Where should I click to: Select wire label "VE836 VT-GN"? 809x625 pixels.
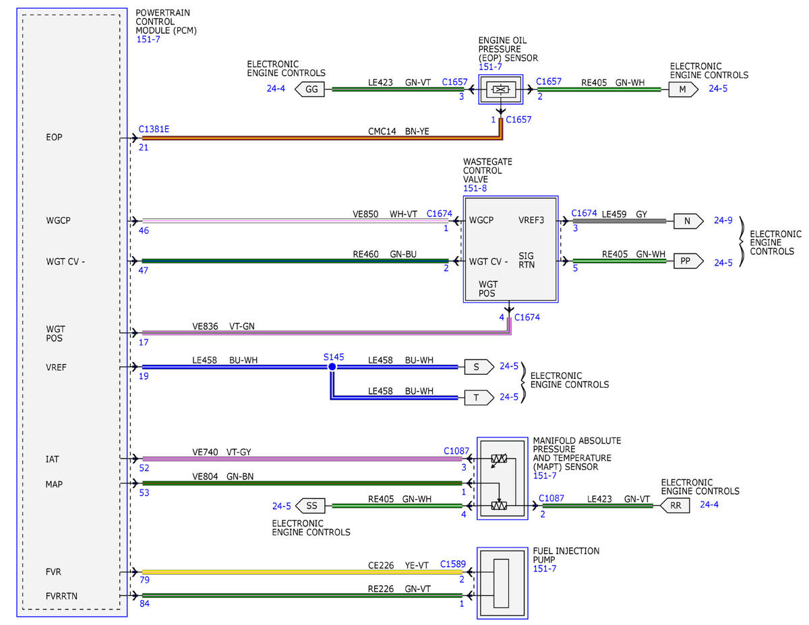coord(224,326)
